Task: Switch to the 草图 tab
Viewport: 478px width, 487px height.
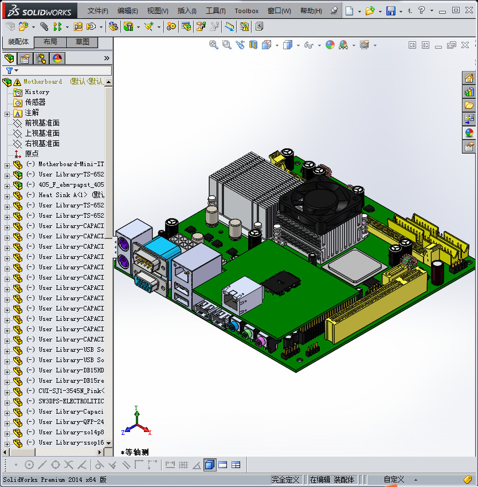Action: [83, 42]
